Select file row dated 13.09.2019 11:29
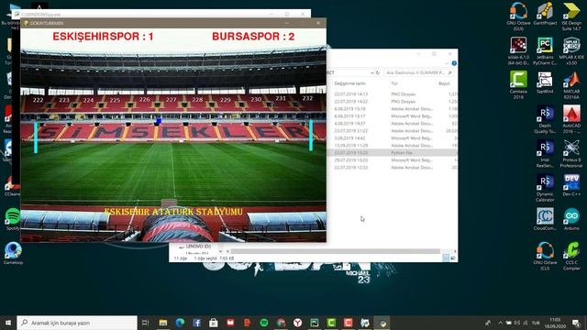The height and width of the screenshot is (330, 587). click(393, 146)
